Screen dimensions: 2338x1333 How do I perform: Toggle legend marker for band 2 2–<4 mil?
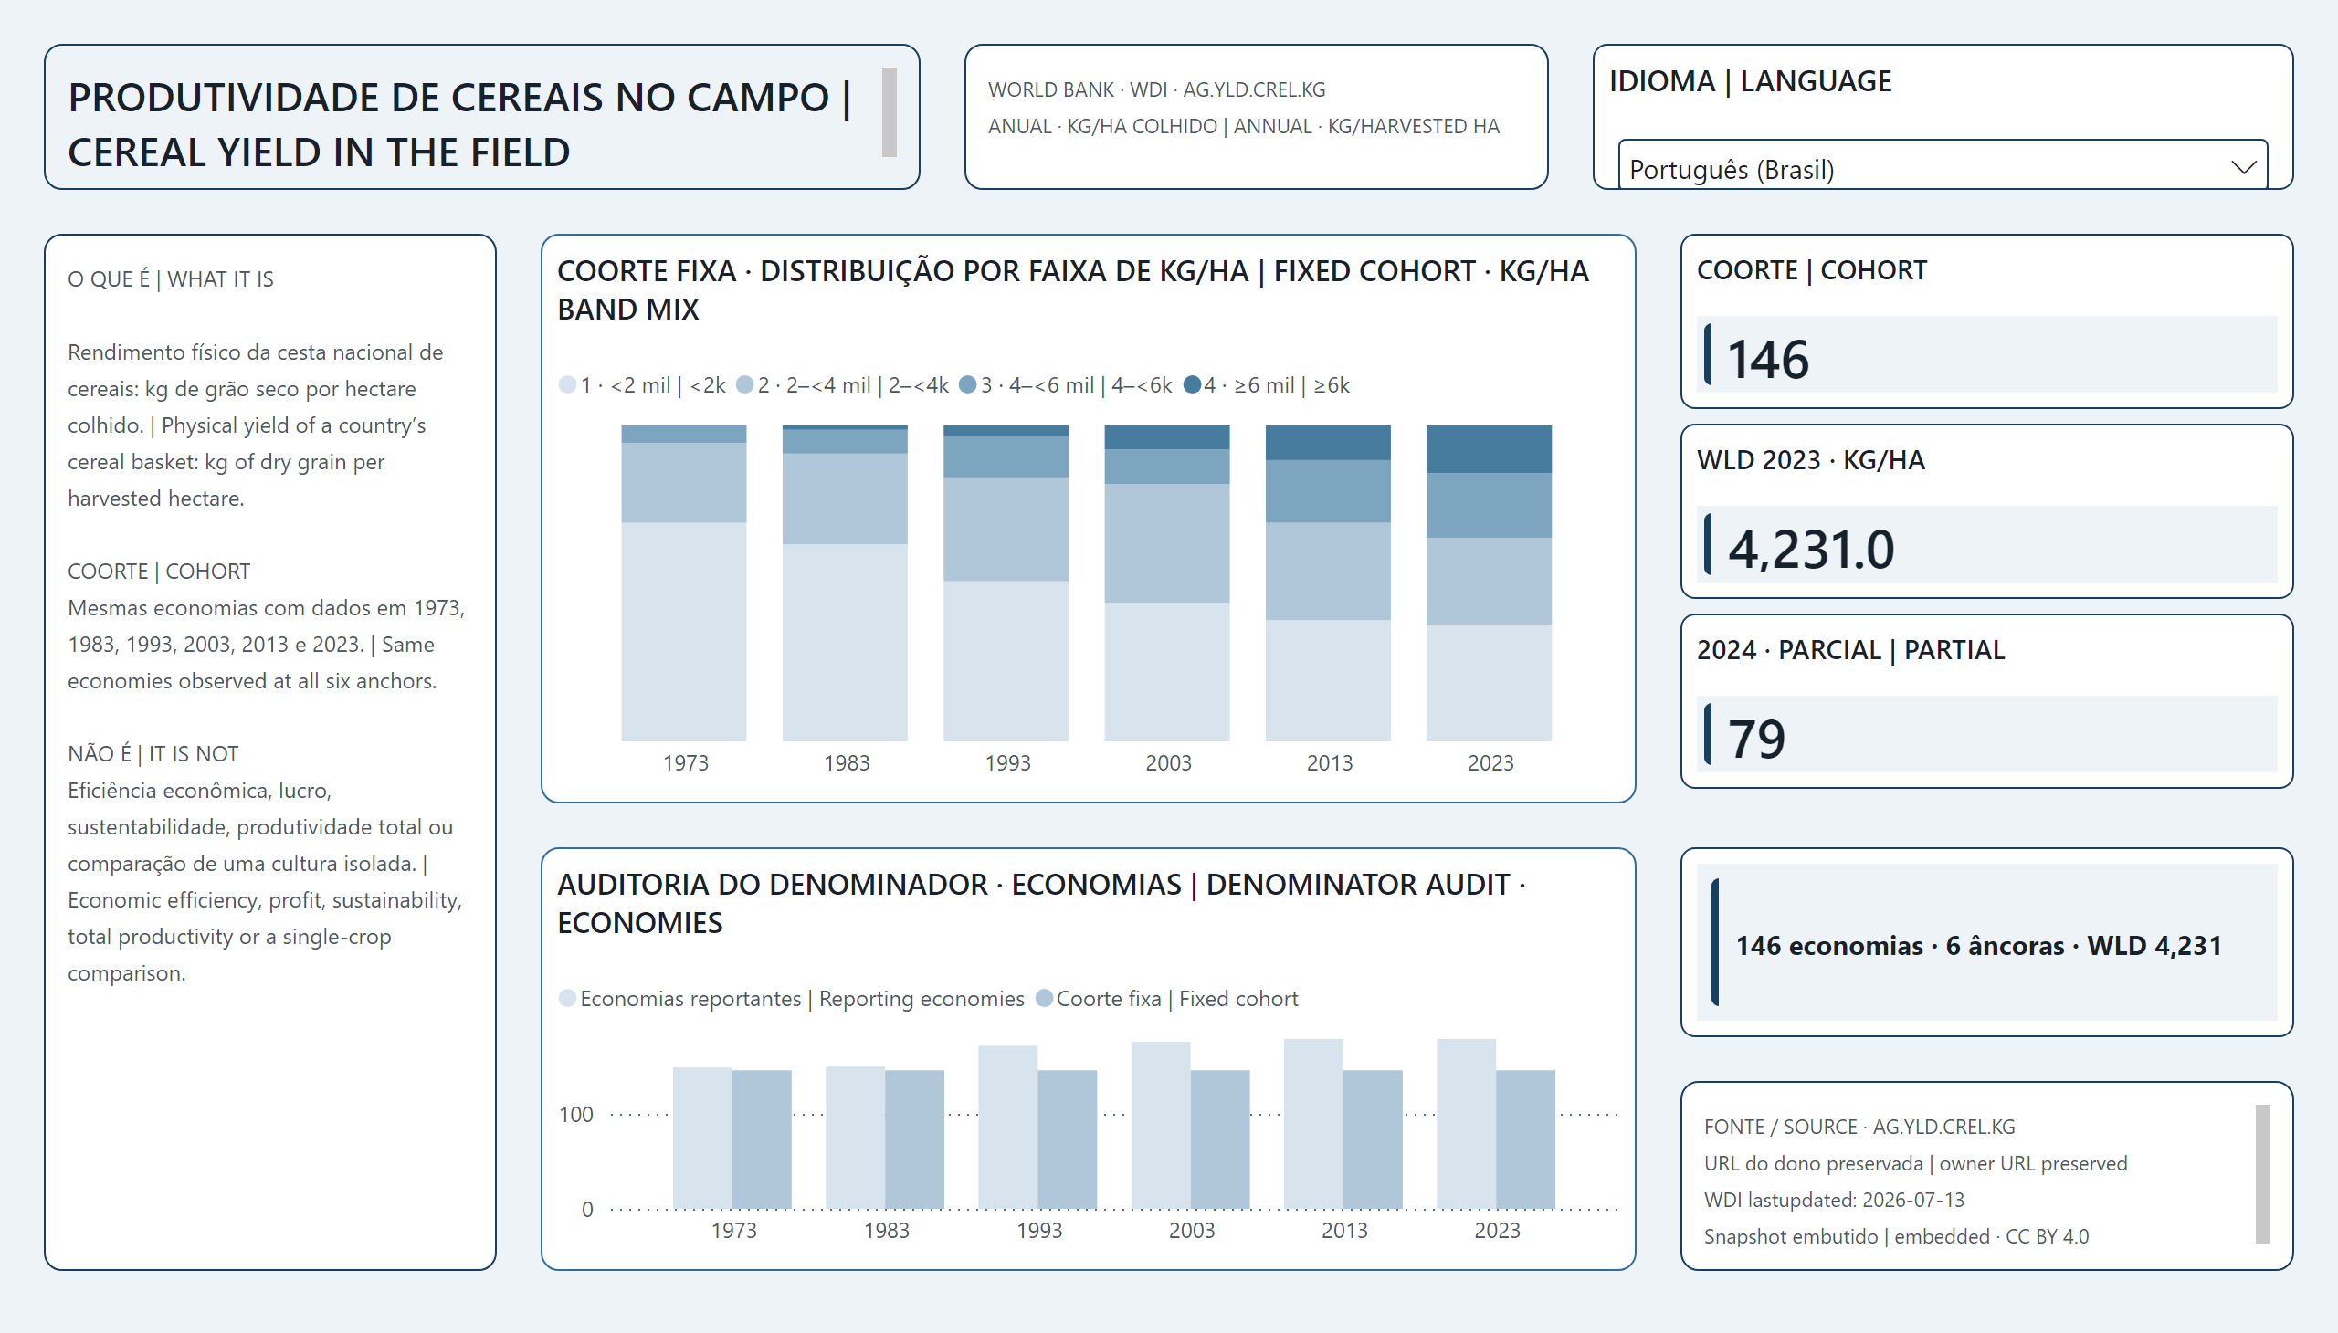(744, 385)
